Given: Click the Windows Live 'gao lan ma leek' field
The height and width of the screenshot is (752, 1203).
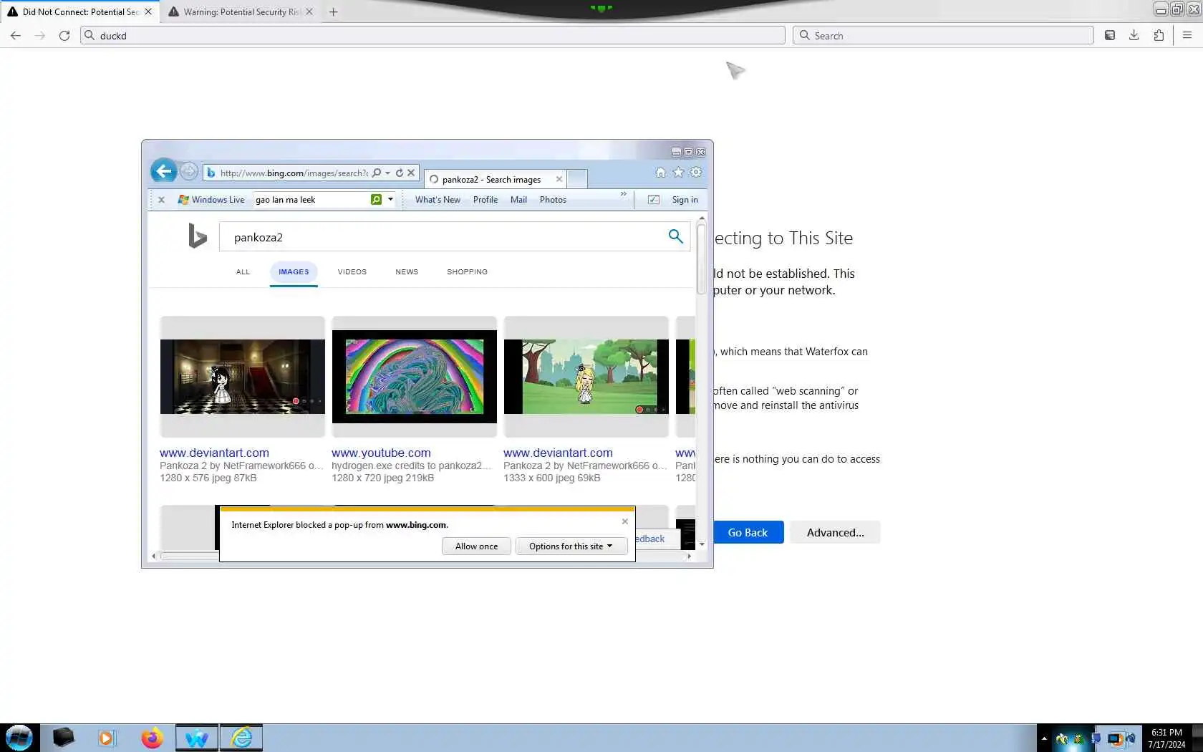Looking at the screenshot, I should click(x=311, y=199).
